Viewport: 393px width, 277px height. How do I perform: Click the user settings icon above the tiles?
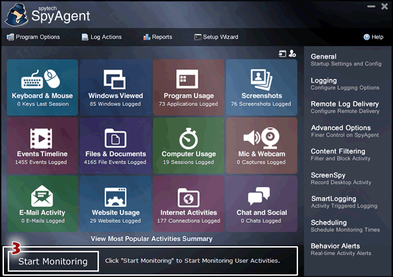[x=293, y=54]
